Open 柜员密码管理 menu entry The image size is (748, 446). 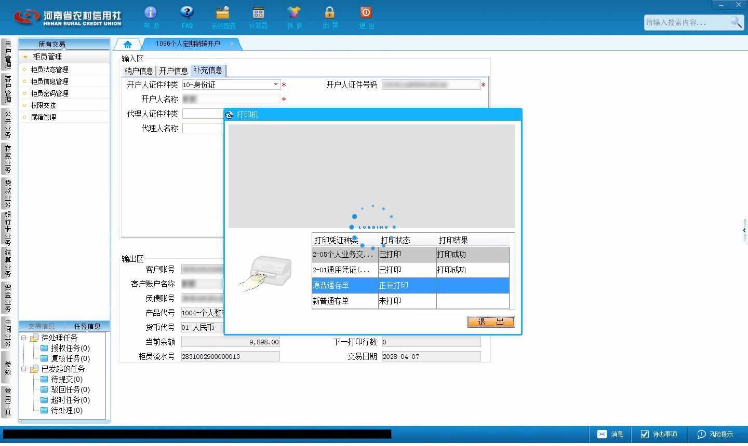point(49,93)
